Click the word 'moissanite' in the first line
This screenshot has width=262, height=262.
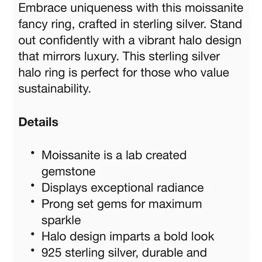[x=214, y=8]
